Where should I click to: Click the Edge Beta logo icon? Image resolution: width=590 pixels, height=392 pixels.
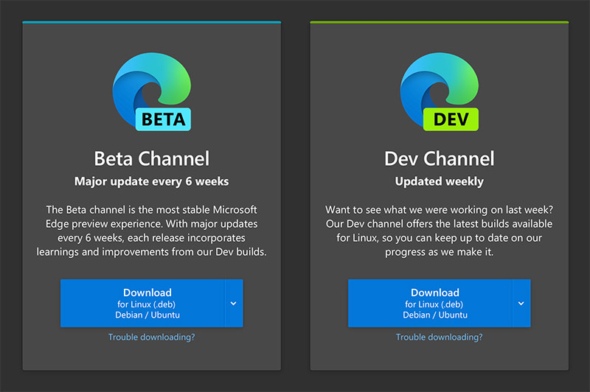tap(152, 91)
